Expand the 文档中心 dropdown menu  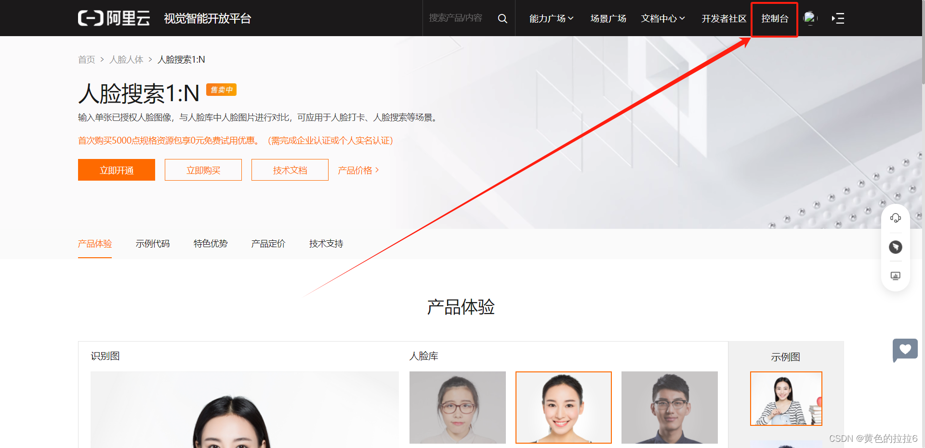point(662,18)
